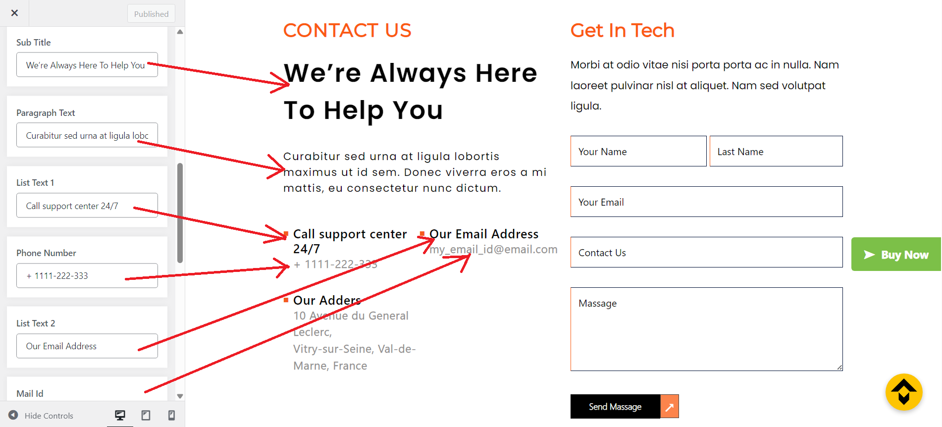
Task: Focus the Your Email form field
Action: click(x=706, y=202)
